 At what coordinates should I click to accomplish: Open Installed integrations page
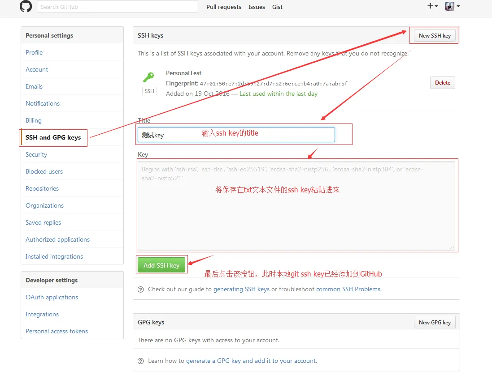(72, 256)
